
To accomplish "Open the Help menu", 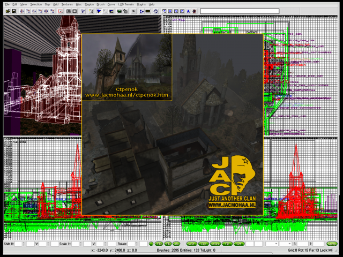I will [152, 4].
